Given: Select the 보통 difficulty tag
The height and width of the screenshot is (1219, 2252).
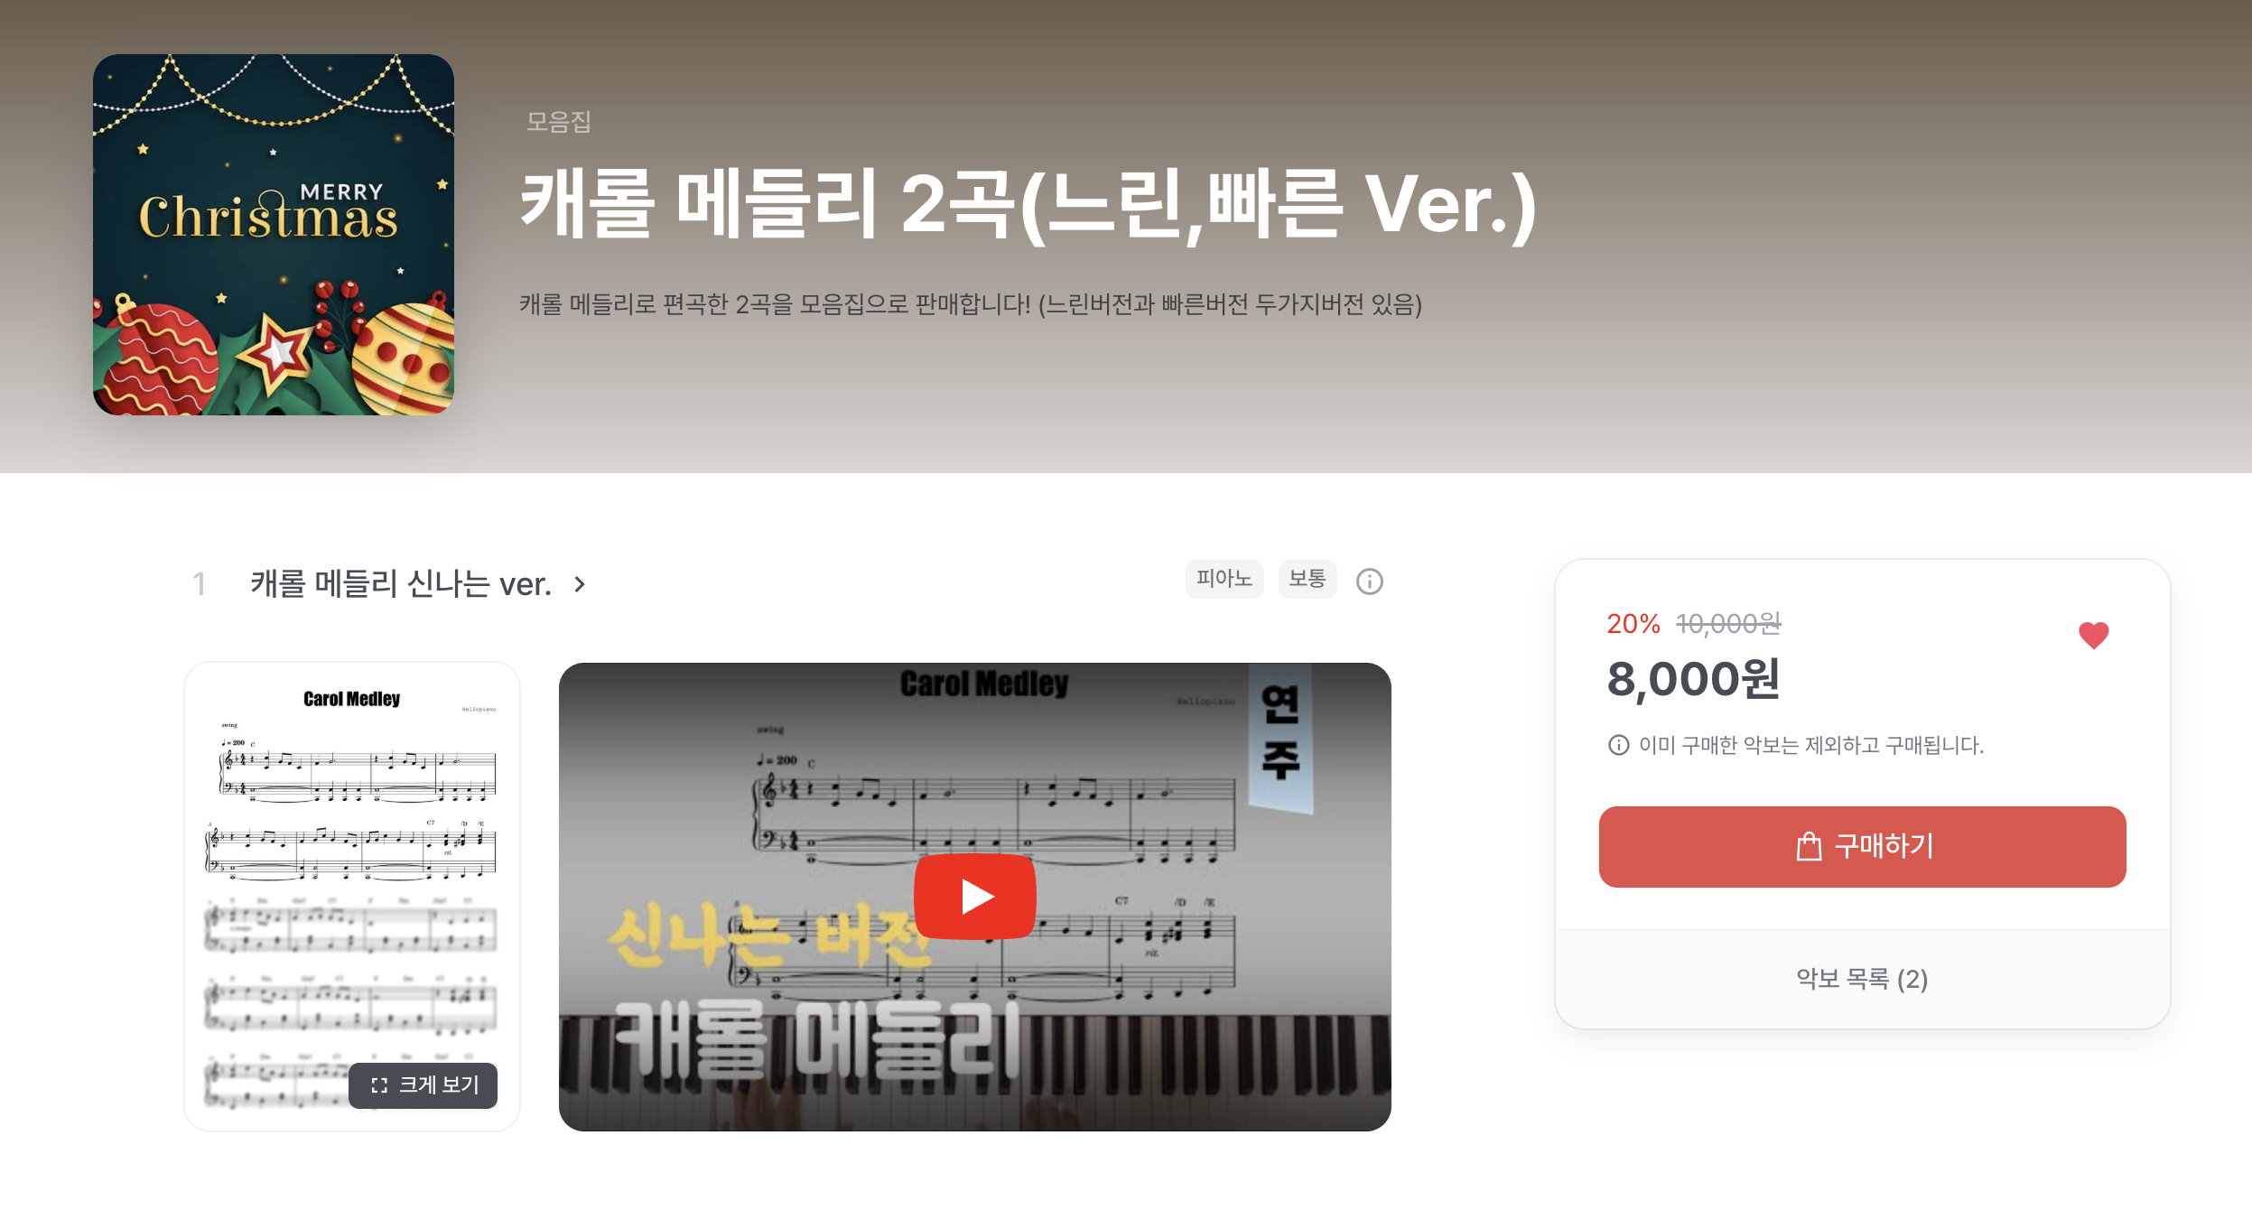Looking at the screenshot, I should click(1307, 579).
